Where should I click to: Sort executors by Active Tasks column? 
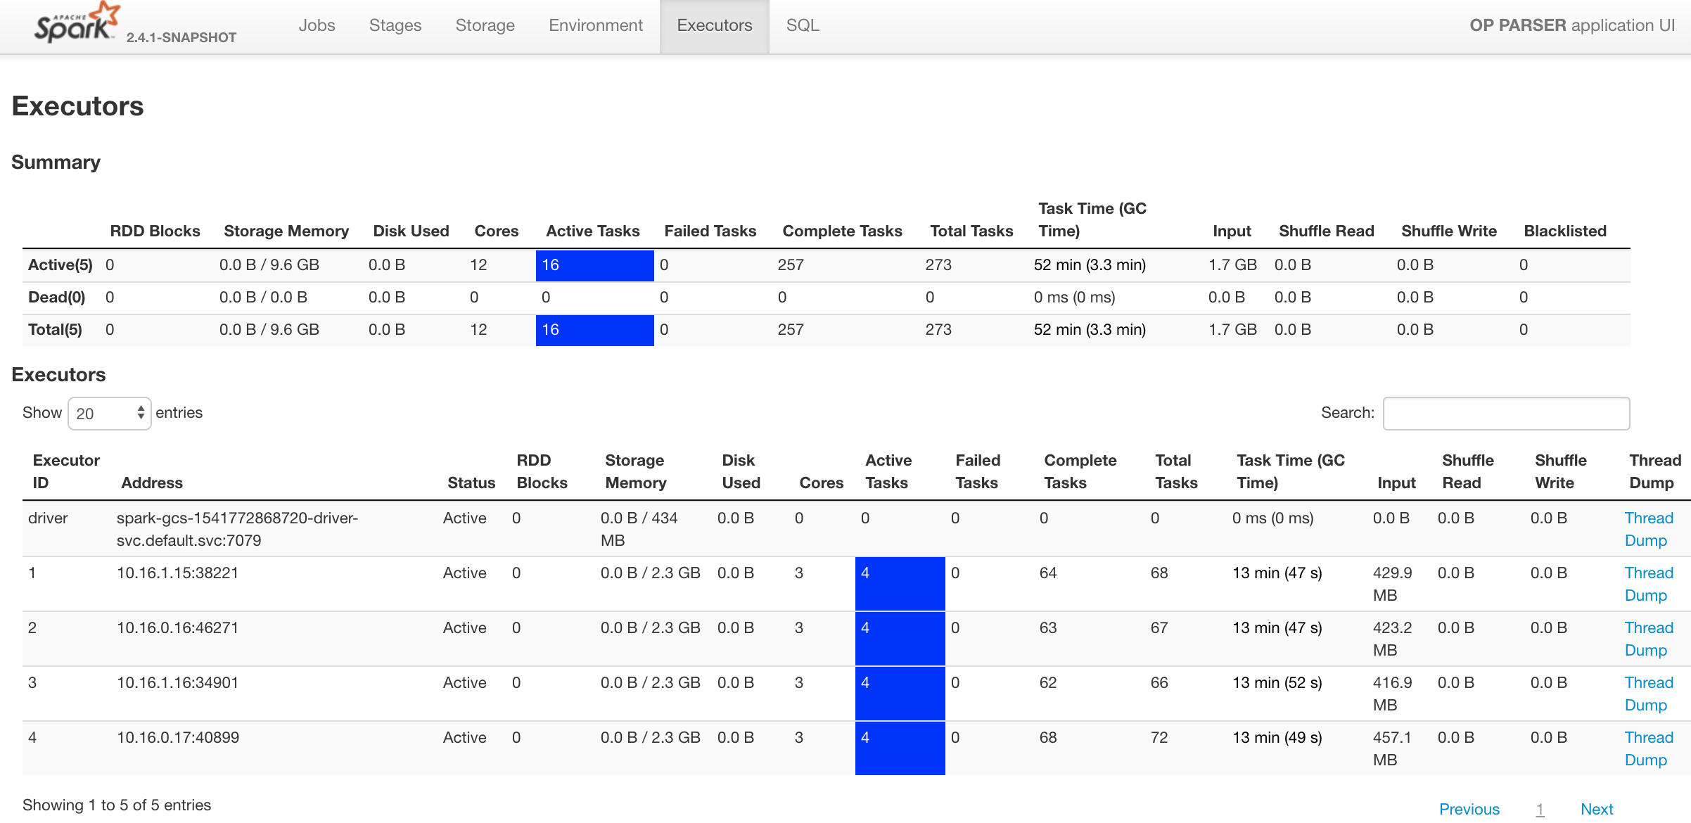(x=888, y=471)
